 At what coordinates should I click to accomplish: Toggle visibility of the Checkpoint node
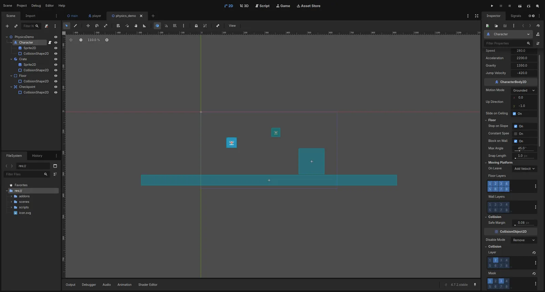coord(56,87)
